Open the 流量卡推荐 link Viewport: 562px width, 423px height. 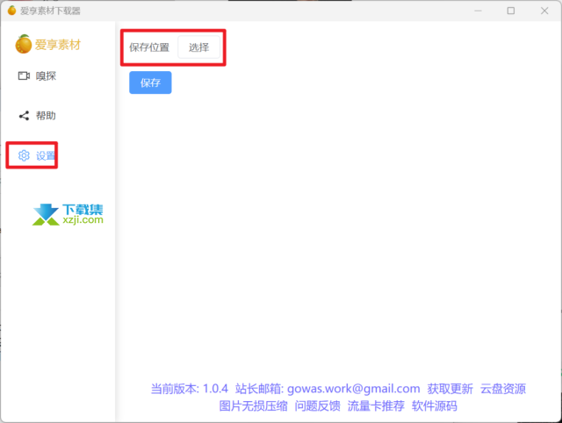click(x=376, y=405)
